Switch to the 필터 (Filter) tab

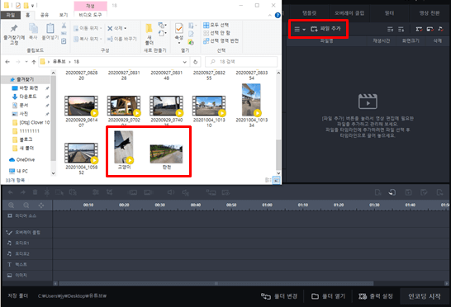[389, 13]
